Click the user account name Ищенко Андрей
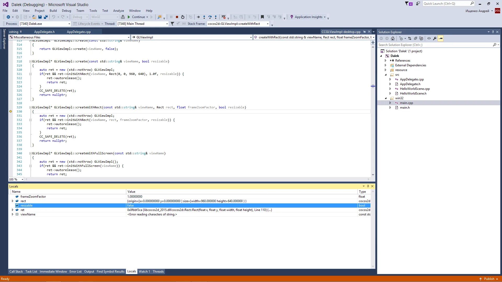 477,11
